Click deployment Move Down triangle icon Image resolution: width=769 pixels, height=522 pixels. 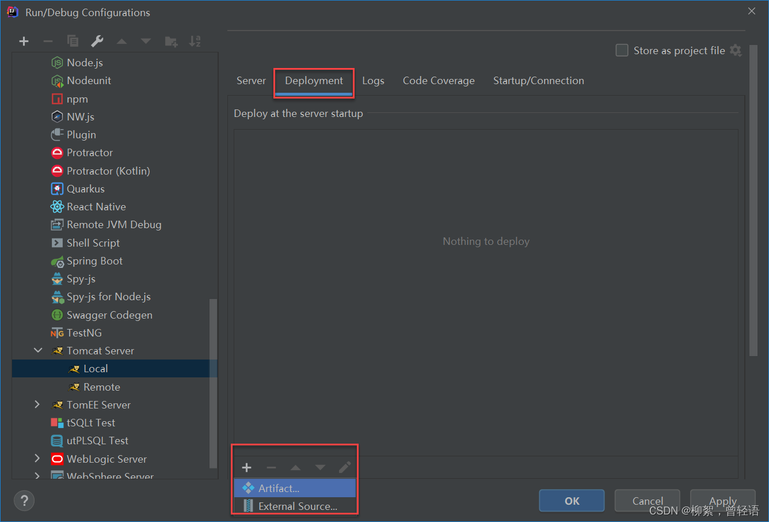(x=320, y=467)
